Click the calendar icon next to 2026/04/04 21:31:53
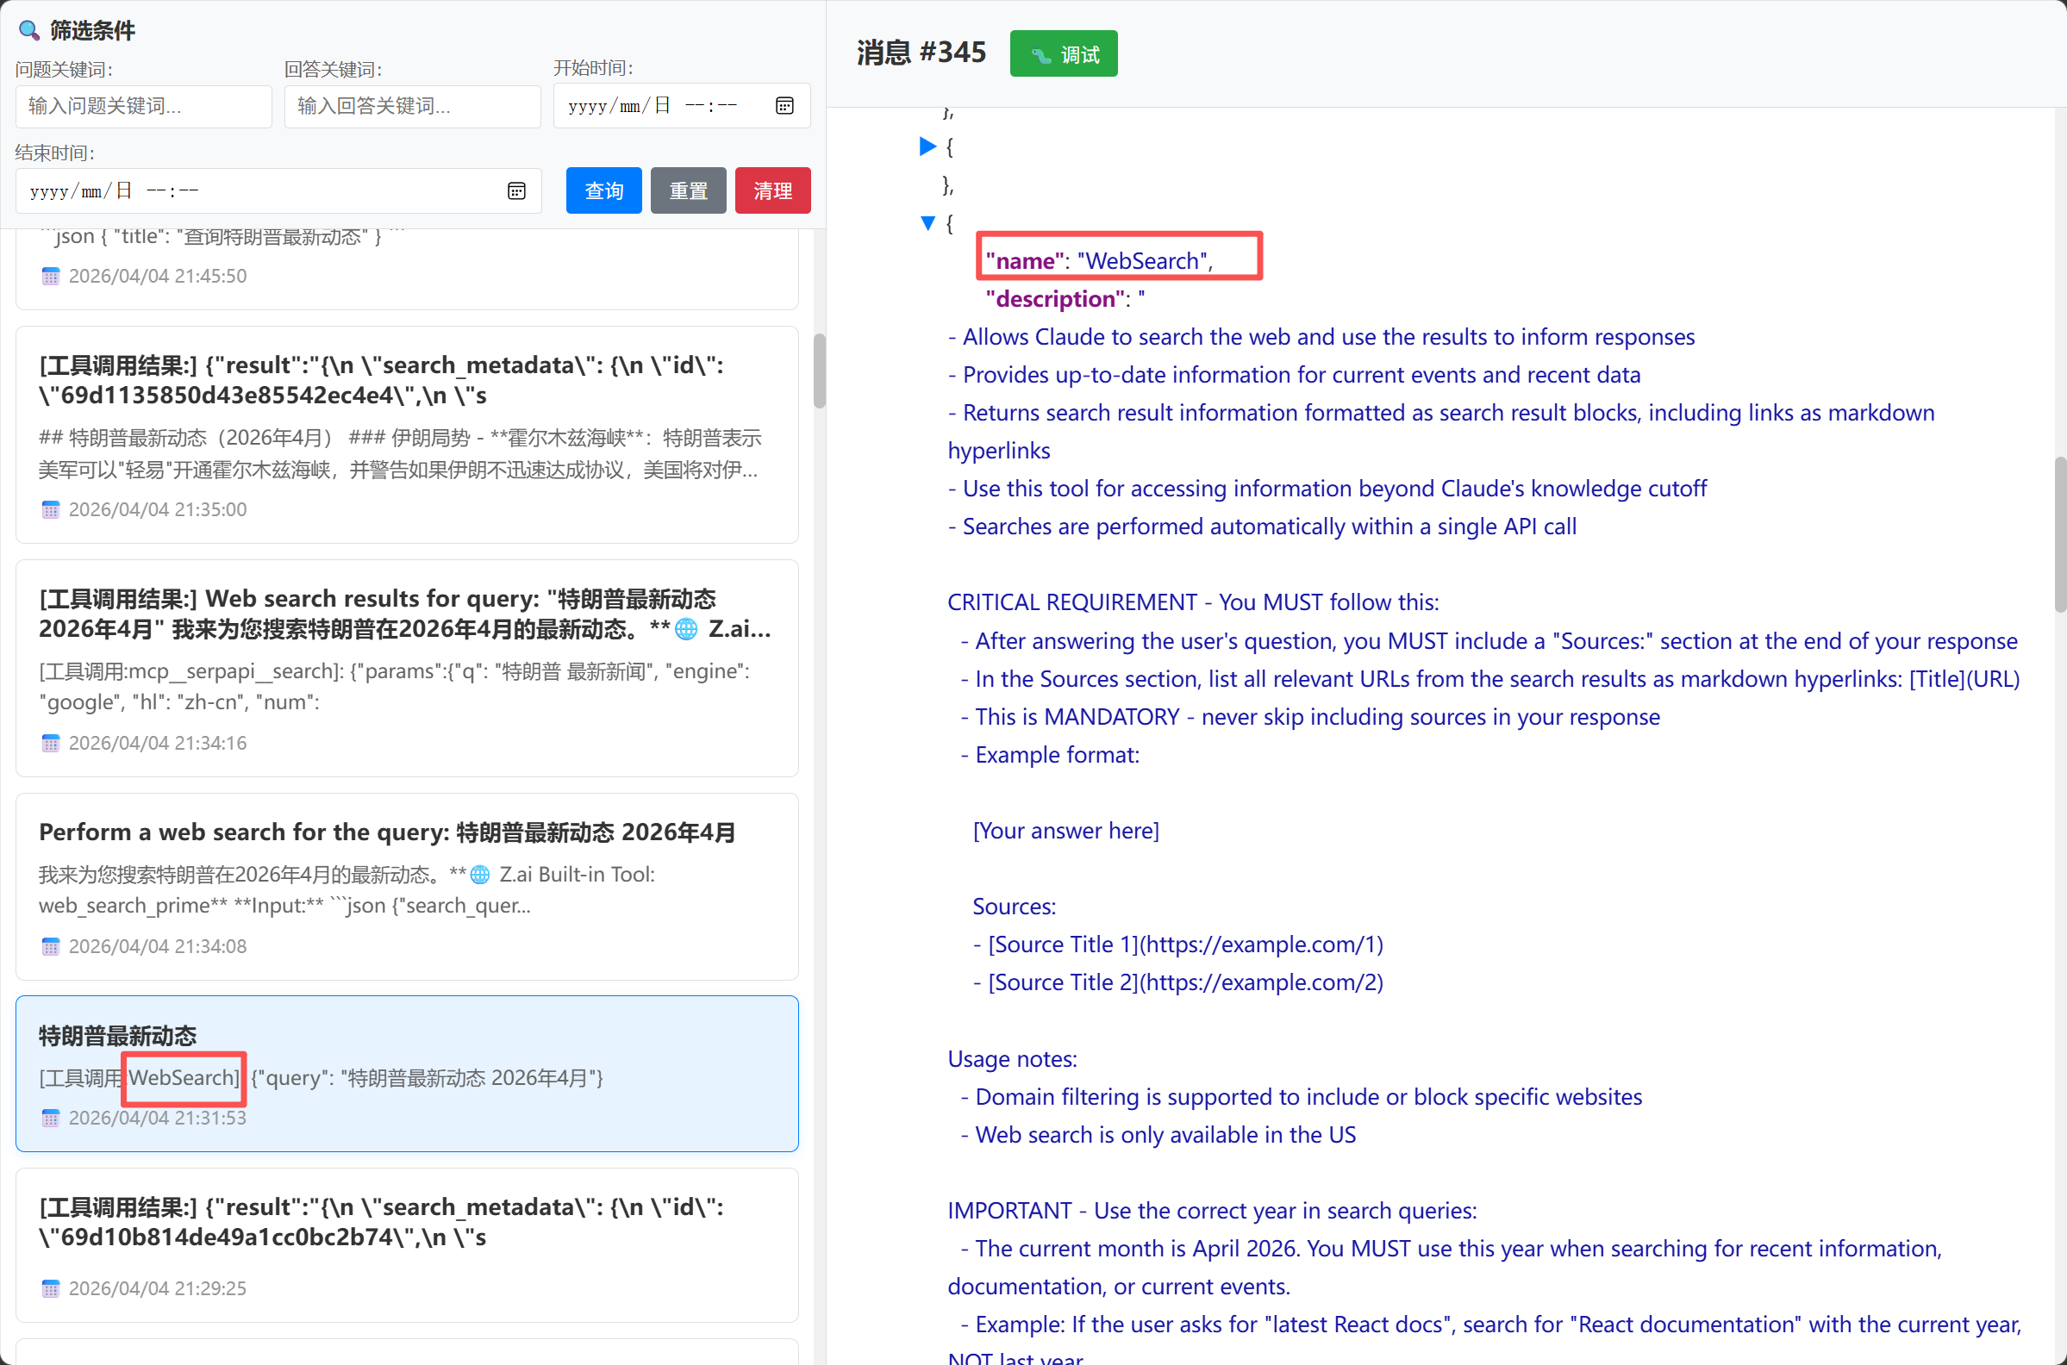 (51, 1118)
